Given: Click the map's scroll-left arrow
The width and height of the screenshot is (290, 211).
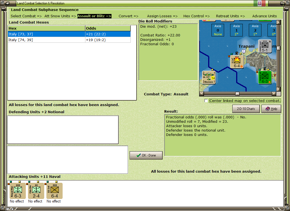Looking at the screenshot, I should tap(202, 94).
